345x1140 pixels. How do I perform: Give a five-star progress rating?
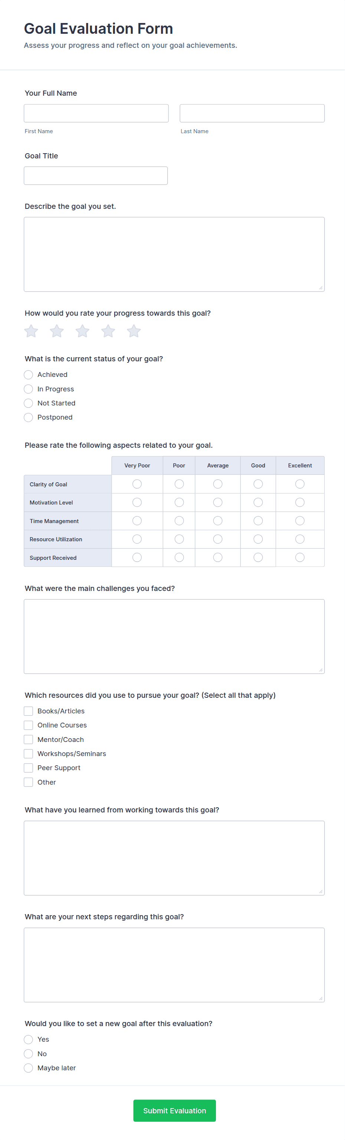(134, 331)
